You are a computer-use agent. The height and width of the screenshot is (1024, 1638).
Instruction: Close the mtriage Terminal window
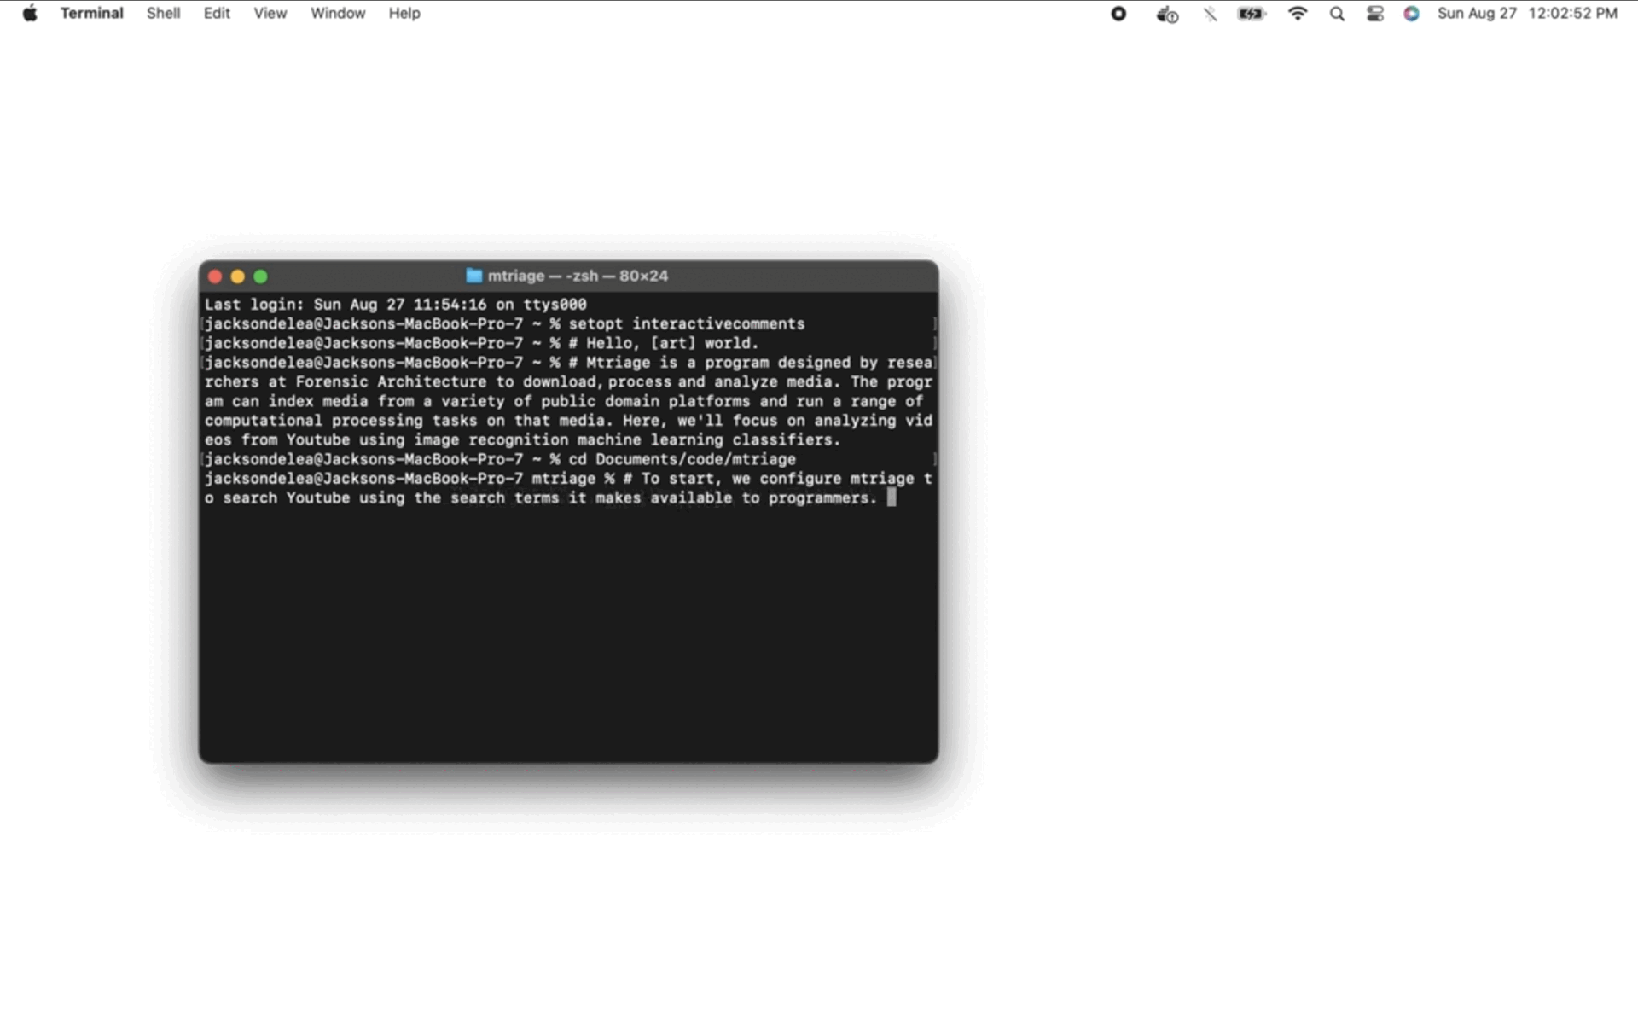point(215,276)
